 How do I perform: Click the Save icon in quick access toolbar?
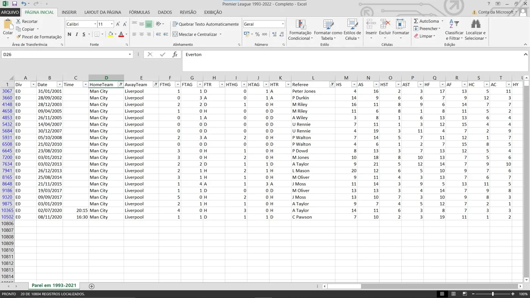click(14, 4)
